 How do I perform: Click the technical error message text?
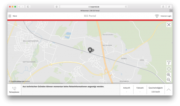pyautogui.click(x=63, y=87)
